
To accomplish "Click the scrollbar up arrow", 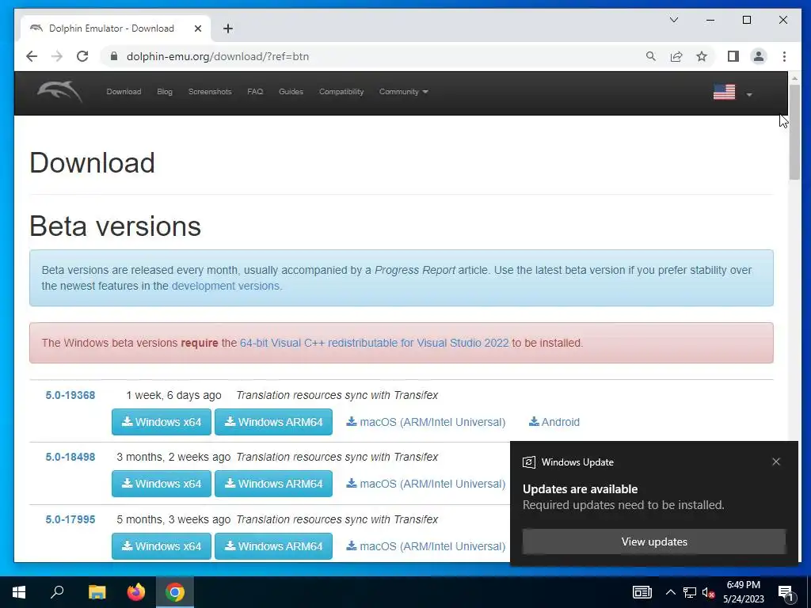I will click(794, 78).
